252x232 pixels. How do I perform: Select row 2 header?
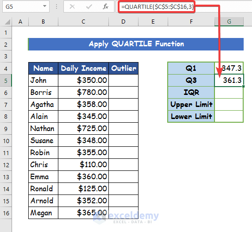click(6, 44)
